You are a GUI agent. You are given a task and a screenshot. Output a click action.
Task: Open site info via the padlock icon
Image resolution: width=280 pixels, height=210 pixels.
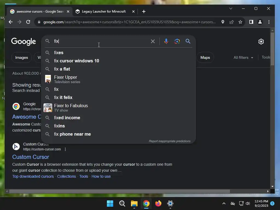tap(39, 22)
